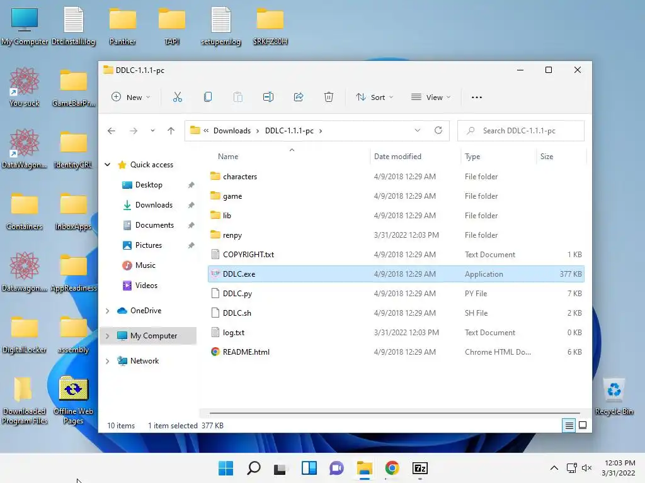Select the game folder

[396, 196]
